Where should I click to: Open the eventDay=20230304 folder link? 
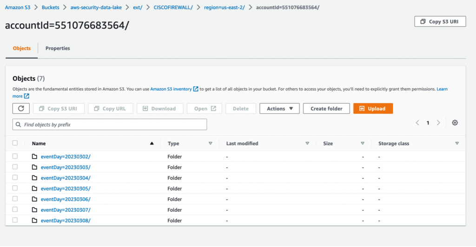[66, 178]
